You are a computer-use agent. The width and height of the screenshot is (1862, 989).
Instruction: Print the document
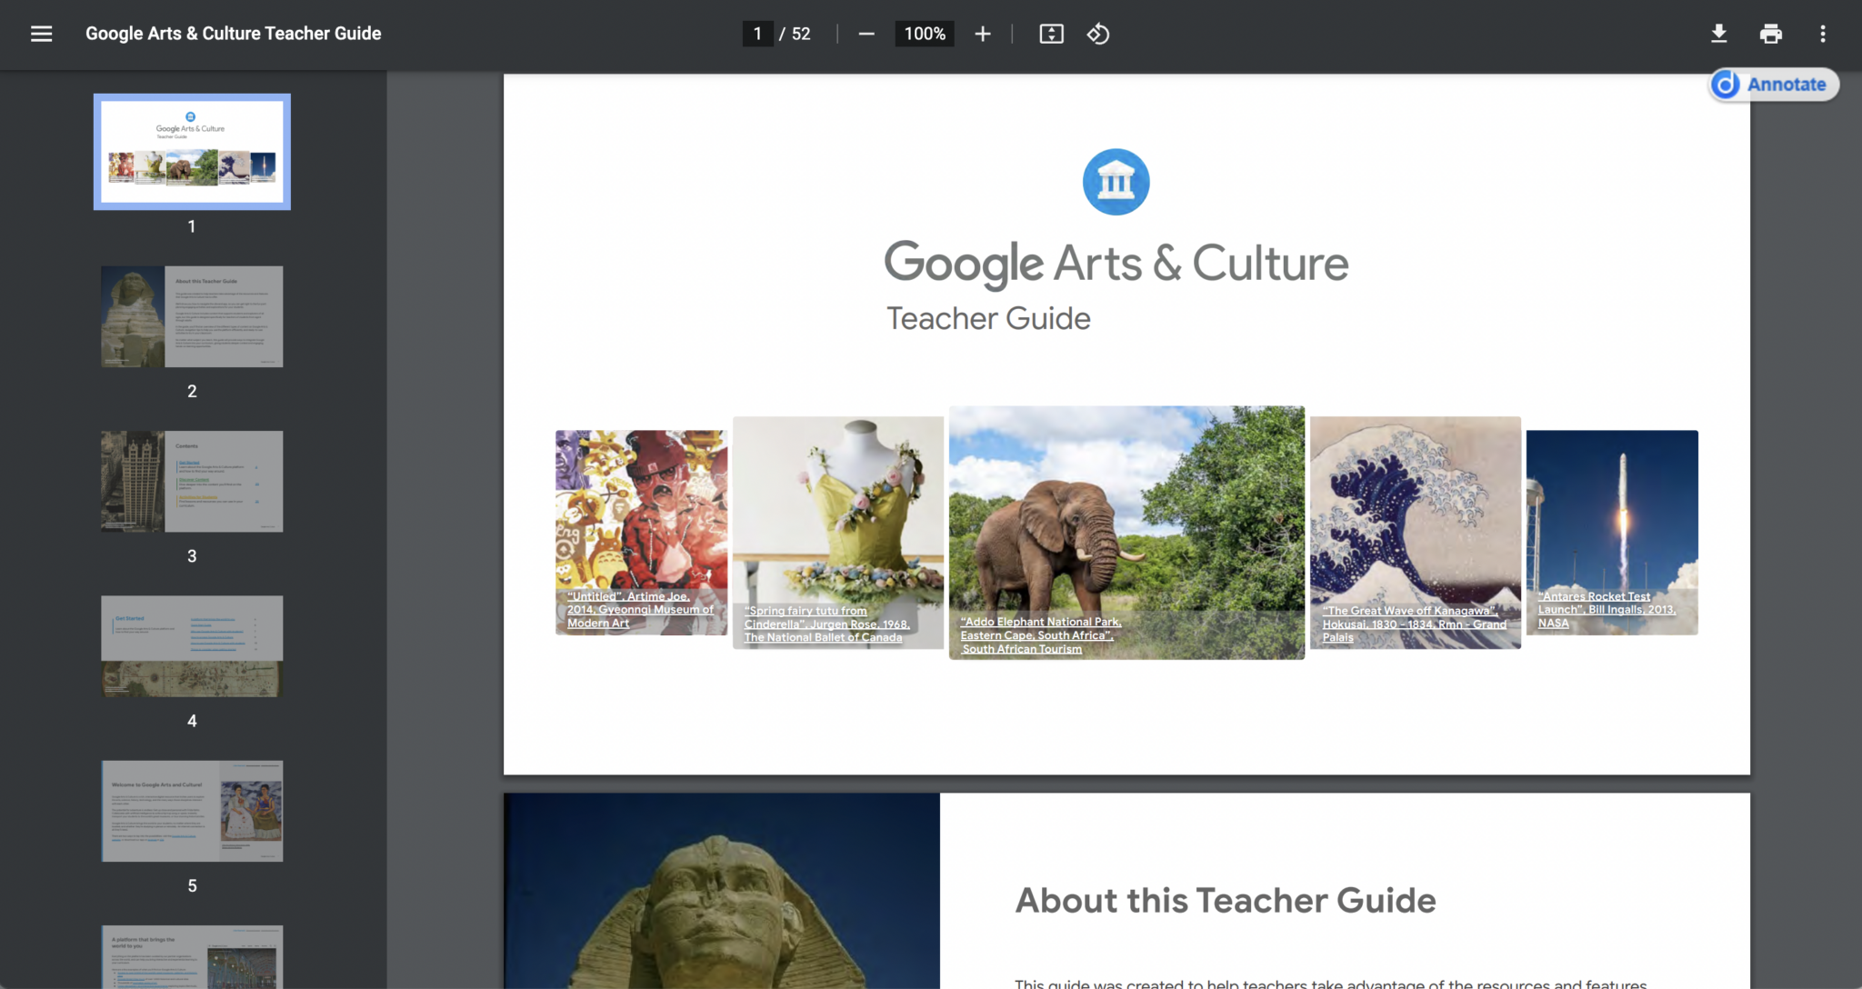coord(1770,34)
